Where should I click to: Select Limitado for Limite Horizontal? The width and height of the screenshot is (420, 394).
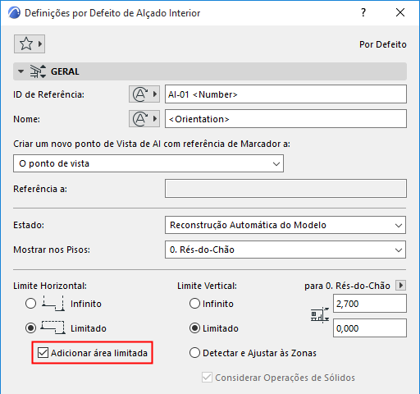click(30, 328)
